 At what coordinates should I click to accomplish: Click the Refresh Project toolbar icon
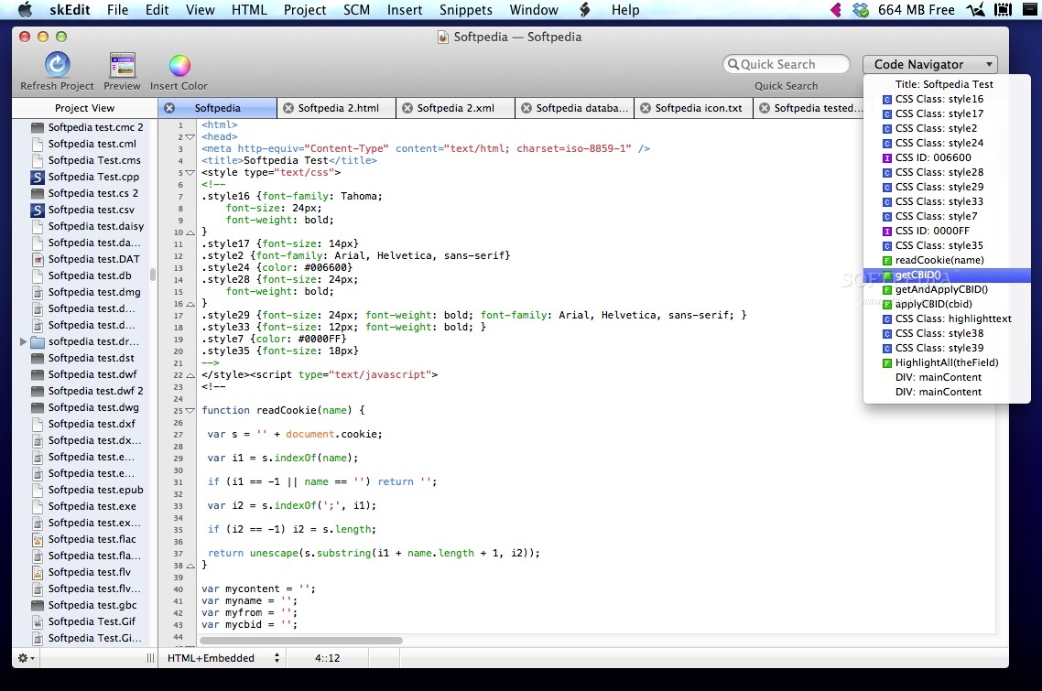[57, 65]
